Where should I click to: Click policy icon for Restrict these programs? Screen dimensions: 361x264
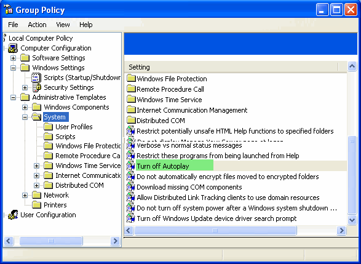(x=131, y=156)
